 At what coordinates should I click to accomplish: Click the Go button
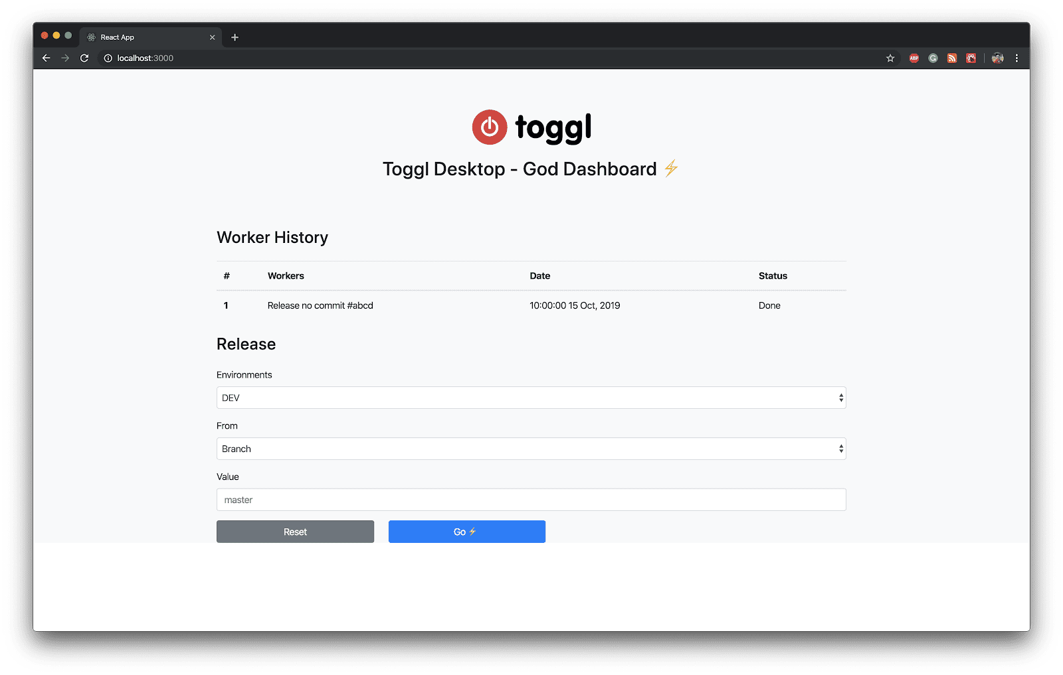click(x=466, y=532)
